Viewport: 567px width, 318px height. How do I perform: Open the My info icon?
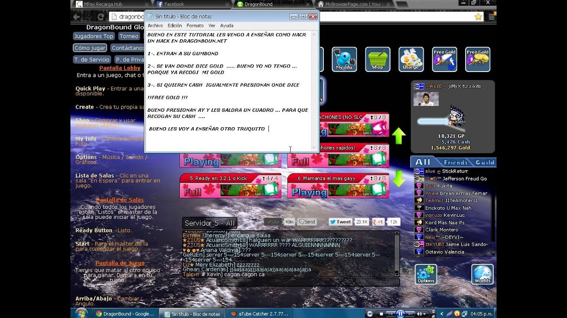pos(344,59)
